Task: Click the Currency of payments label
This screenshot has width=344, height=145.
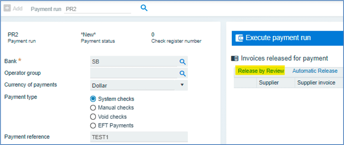Action: click(x=31, y=84)
